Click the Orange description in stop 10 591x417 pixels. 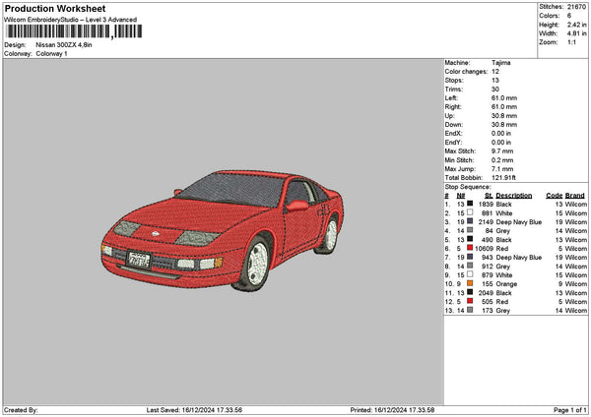[x=506, y=284]
